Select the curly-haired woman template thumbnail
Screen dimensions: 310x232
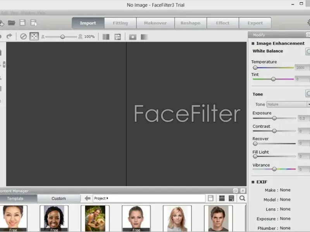click(x=54, y=218)
